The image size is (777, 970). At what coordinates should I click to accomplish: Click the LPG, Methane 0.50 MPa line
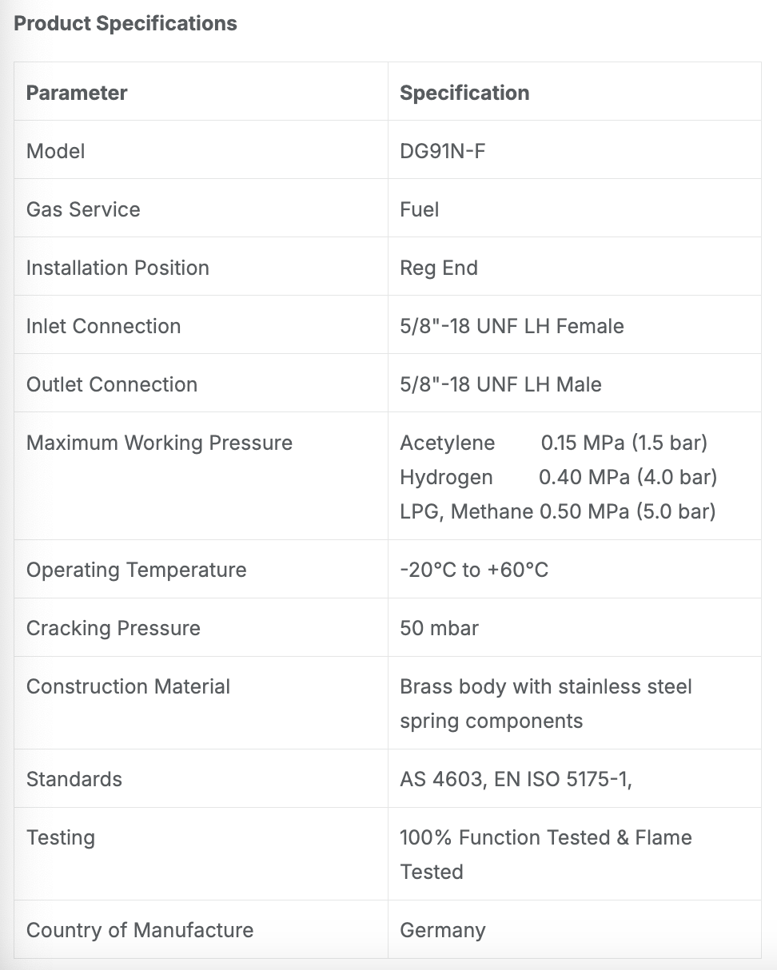(557, 511)
